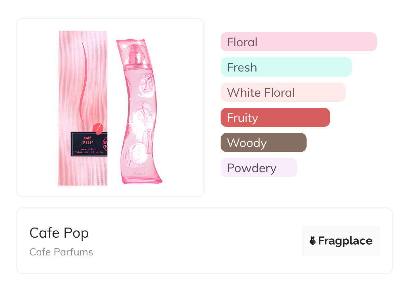
Task: Click the bottle's clear spray cap
Action: click(135, 53)
